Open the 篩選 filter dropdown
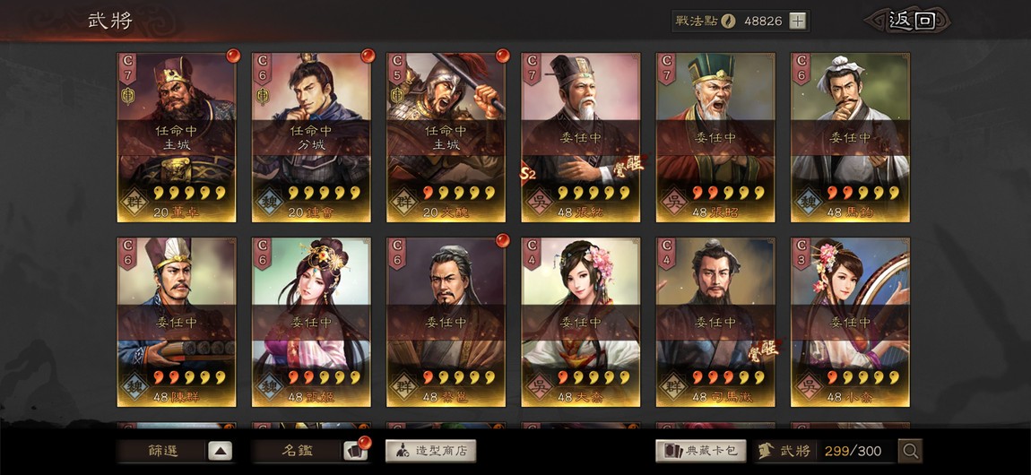 tap(161, 451)
